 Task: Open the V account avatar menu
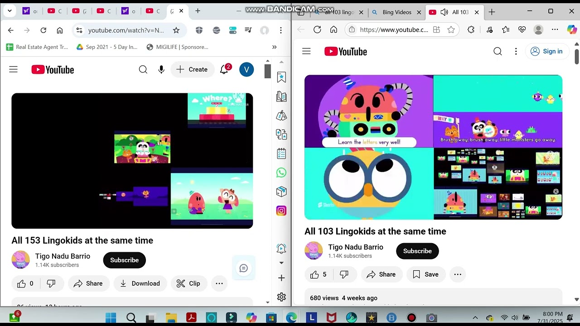click(246, 69)
